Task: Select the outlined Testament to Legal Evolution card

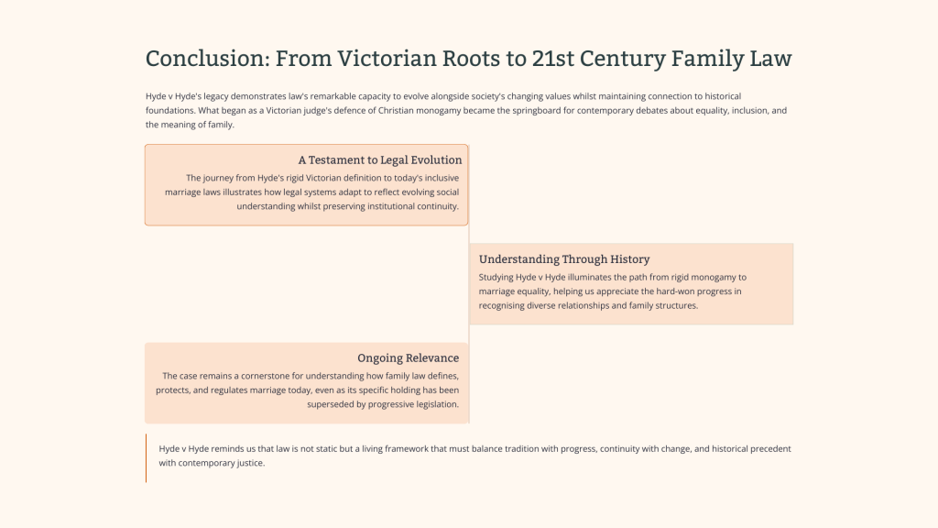Action: click(306, 185)
